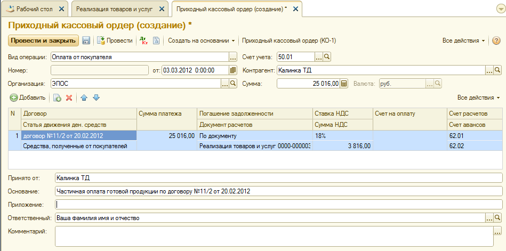Show Дт/Кт posting entries icon
Screen dimensions: 506x251
(x=143, y=41)
